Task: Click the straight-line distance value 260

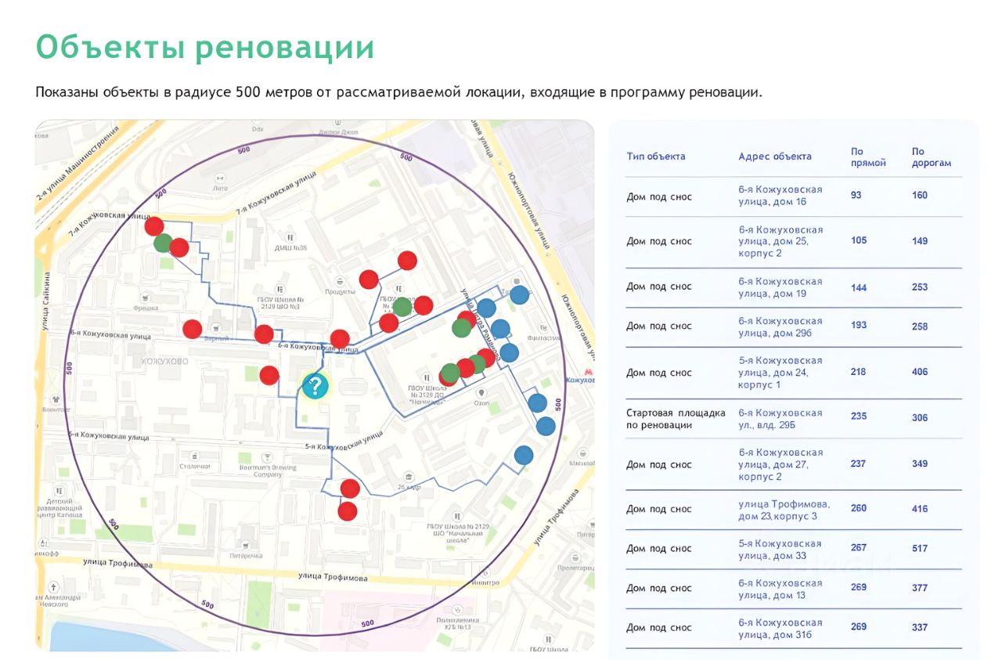Action: [859, 508]
